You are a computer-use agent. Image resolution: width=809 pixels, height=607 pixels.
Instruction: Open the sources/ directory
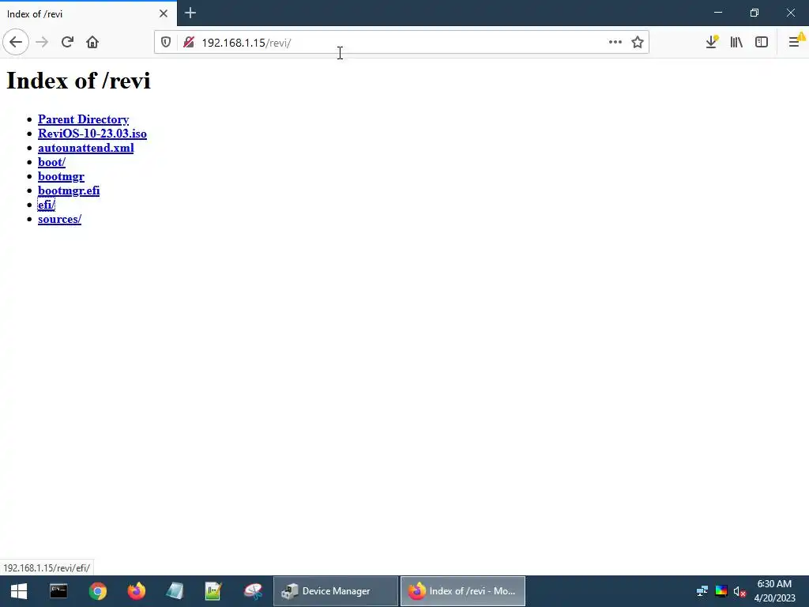tap(59, 219)
